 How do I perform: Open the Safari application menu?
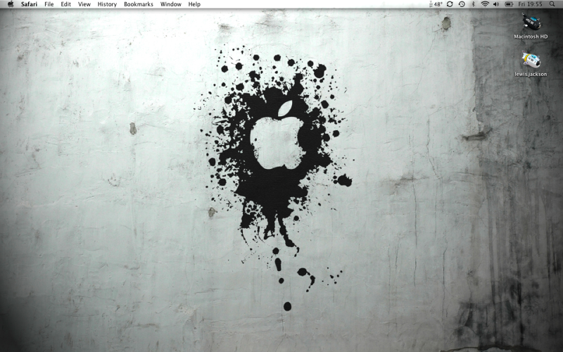coord(29,4)
